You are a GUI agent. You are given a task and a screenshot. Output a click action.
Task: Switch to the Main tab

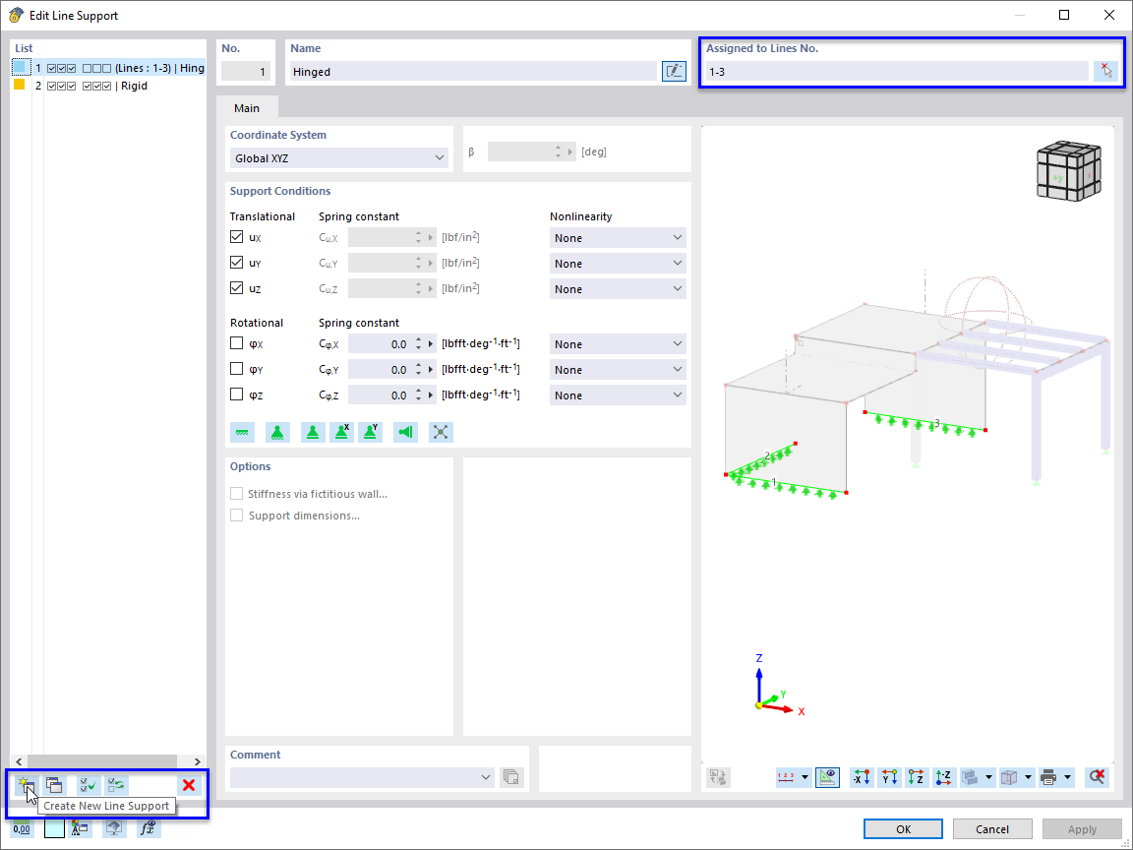coord(246,108)
